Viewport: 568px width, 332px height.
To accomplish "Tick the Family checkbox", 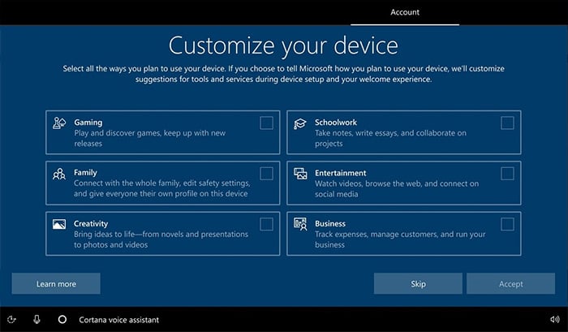I will pyautogui.click(x=267, y=174).
